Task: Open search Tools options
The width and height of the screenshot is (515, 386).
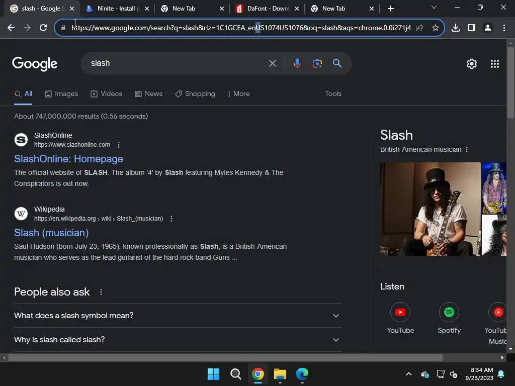Action: 333,94
